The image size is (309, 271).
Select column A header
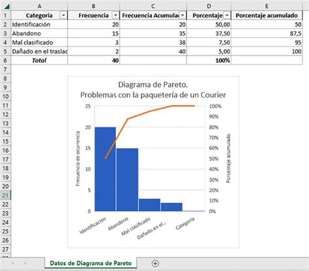coord(39,6)
